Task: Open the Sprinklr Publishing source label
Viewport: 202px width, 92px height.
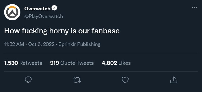Action: tap(79, 44)
